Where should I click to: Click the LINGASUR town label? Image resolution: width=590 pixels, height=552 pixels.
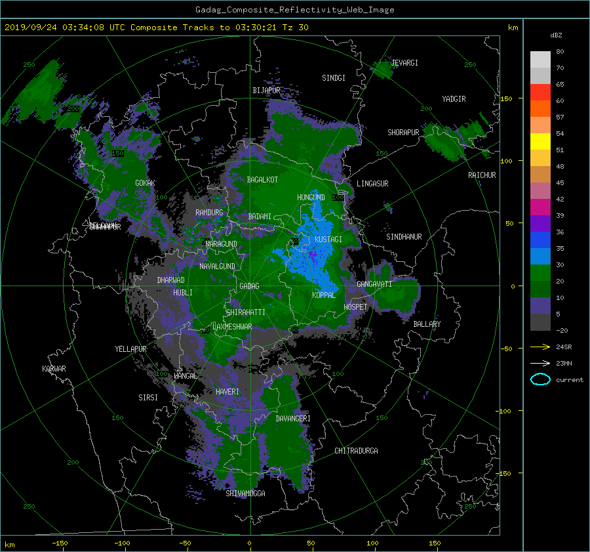[x=372, y=184]
